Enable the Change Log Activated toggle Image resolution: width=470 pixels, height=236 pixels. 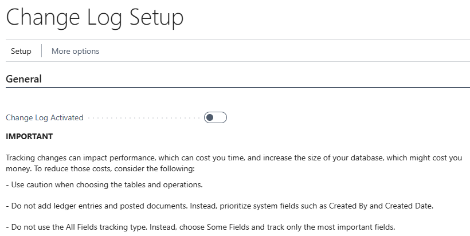(216, 117)
